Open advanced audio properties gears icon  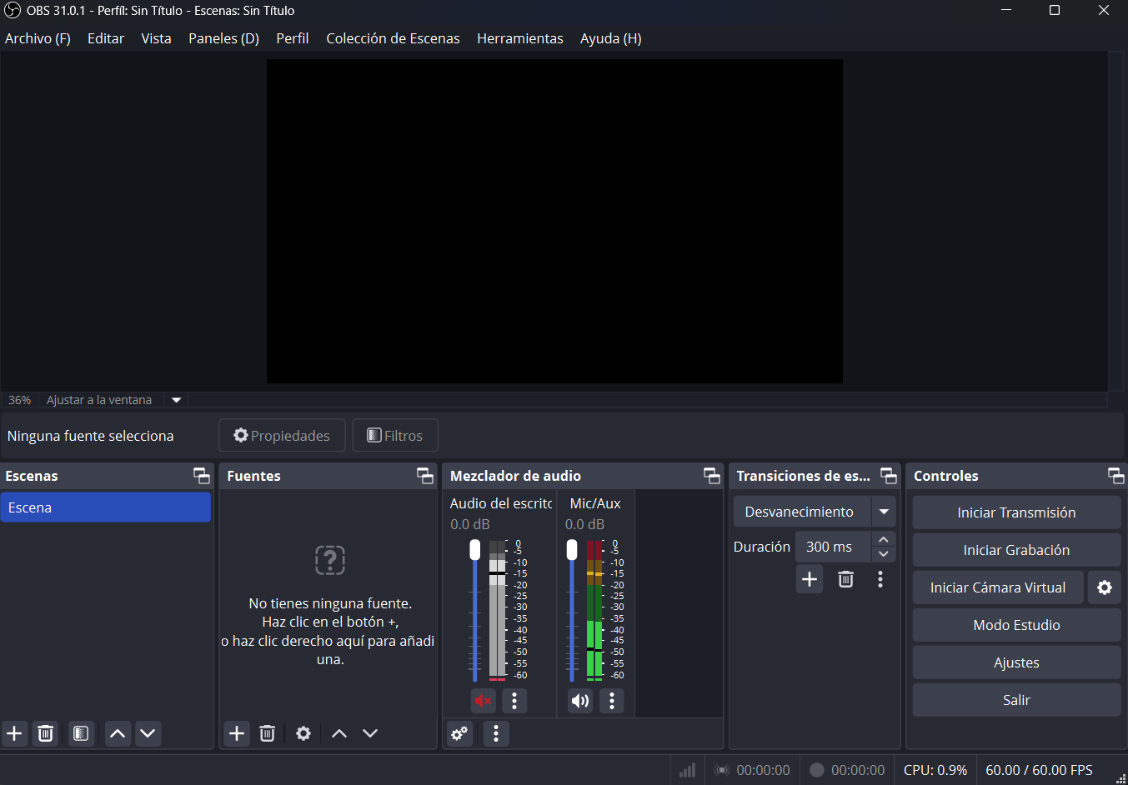459,733
